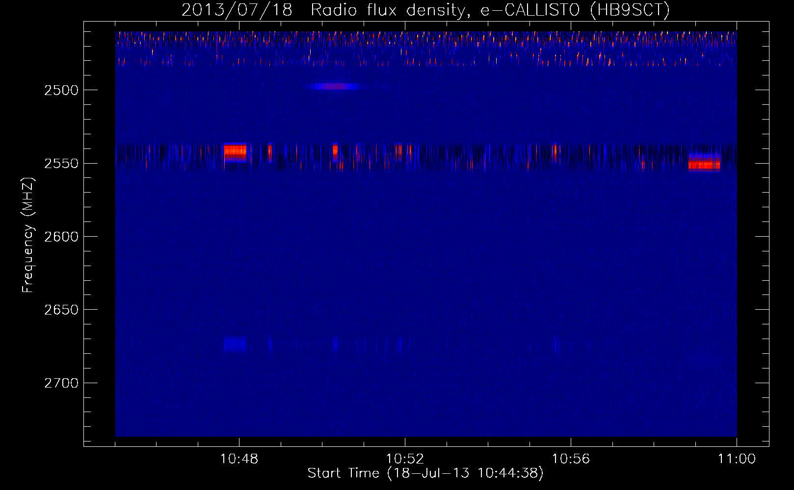Click the plot title '2013/07/18 Radio flux density'
Image resolution: width=794 pixels, height=490 pixels.
point(323,10)
